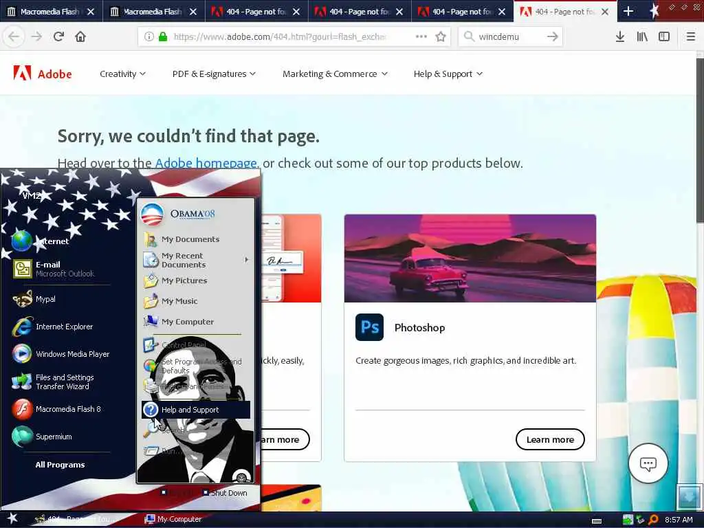Screen dimensions: 704x528
Task: Reload the current page
Action: [58, 36]
